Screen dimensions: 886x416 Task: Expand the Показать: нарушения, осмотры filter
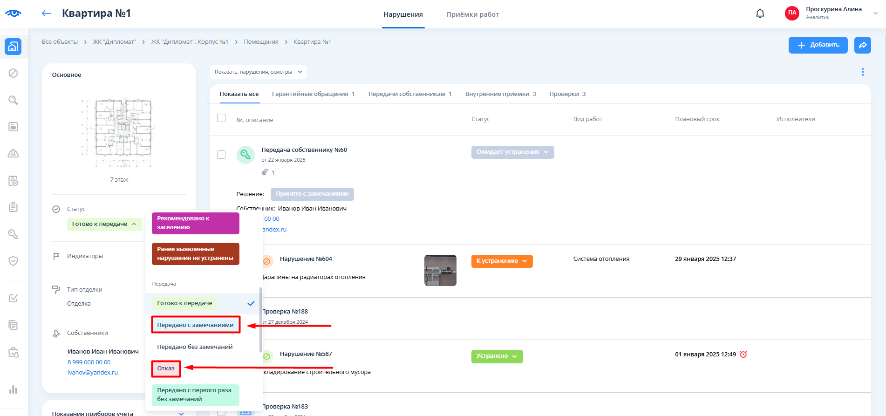click(x=258, y=72)
